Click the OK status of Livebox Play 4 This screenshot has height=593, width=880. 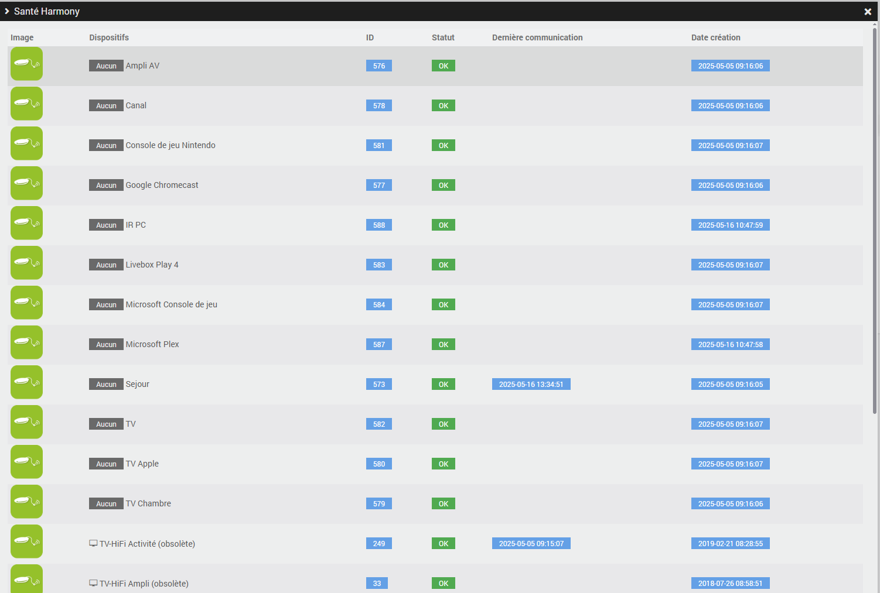coord(444,265)
